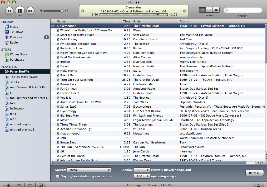Uncheck the Box of Rain checkbox
The width and height of the screenshot is (267, 187).
[x=58, y=75]
